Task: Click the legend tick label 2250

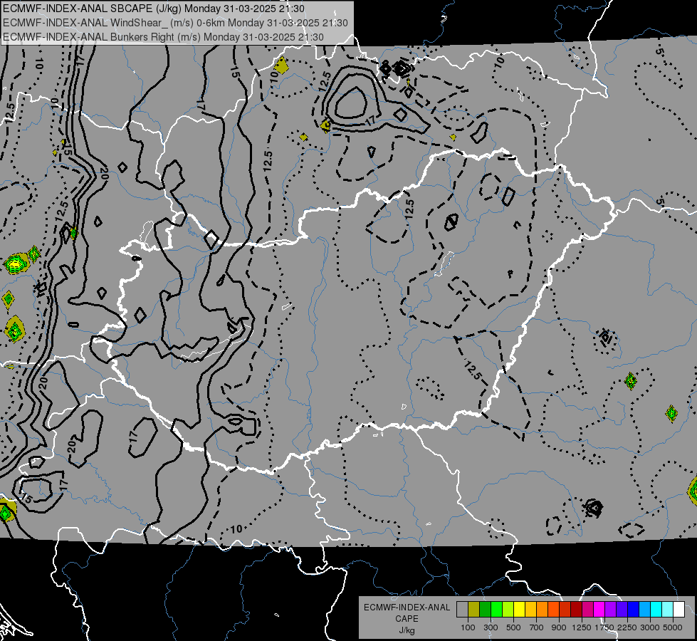Action: point(628,627)
